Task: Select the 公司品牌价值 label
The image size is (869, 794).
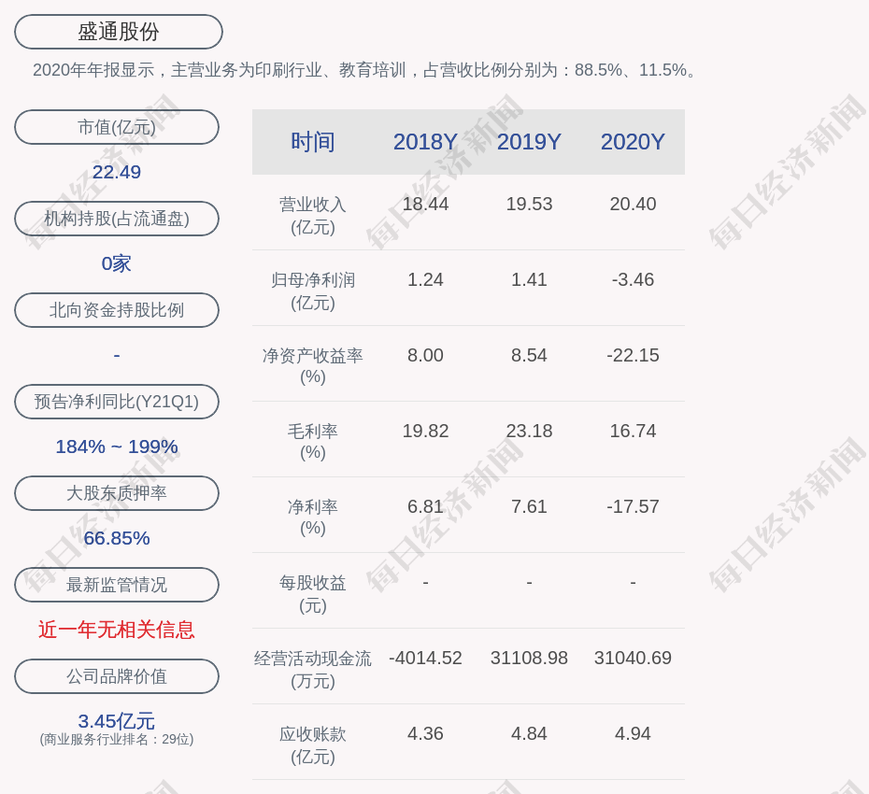Action: [117, 676]
